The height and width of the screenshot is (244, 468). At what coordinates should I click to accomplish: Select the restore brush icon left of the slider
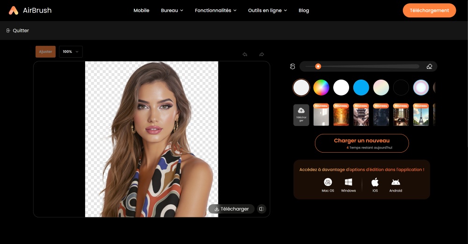click(292, 67)
